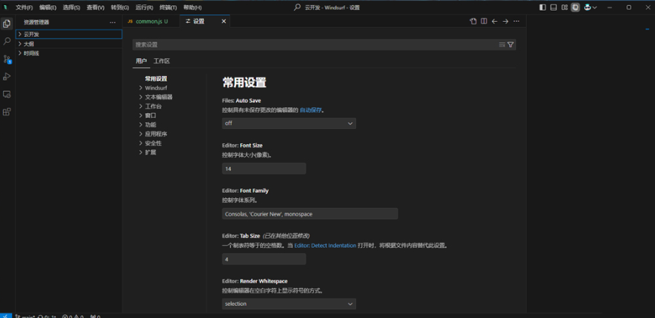Open the Render Whitespace dropdown showing selection
The image size is (655, 318).
[x=289, y=304]
